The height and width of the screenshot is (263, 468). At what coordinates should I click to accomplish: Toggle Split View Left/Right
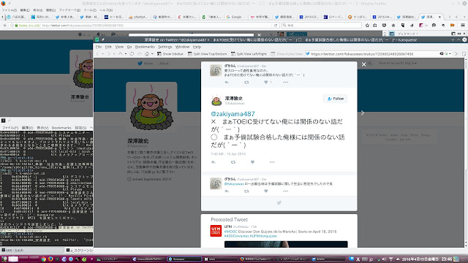click(x=249, y=54)
